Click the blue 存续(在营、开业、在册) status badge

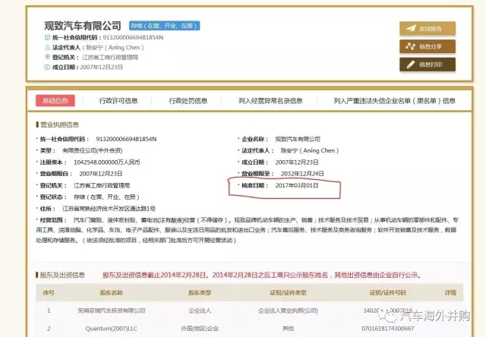click(x=165, y=26)
